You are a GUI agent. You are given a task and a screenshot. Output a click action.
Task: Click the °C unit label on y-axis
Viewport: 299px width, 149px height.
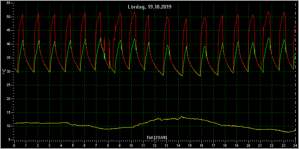coord(4,72)
